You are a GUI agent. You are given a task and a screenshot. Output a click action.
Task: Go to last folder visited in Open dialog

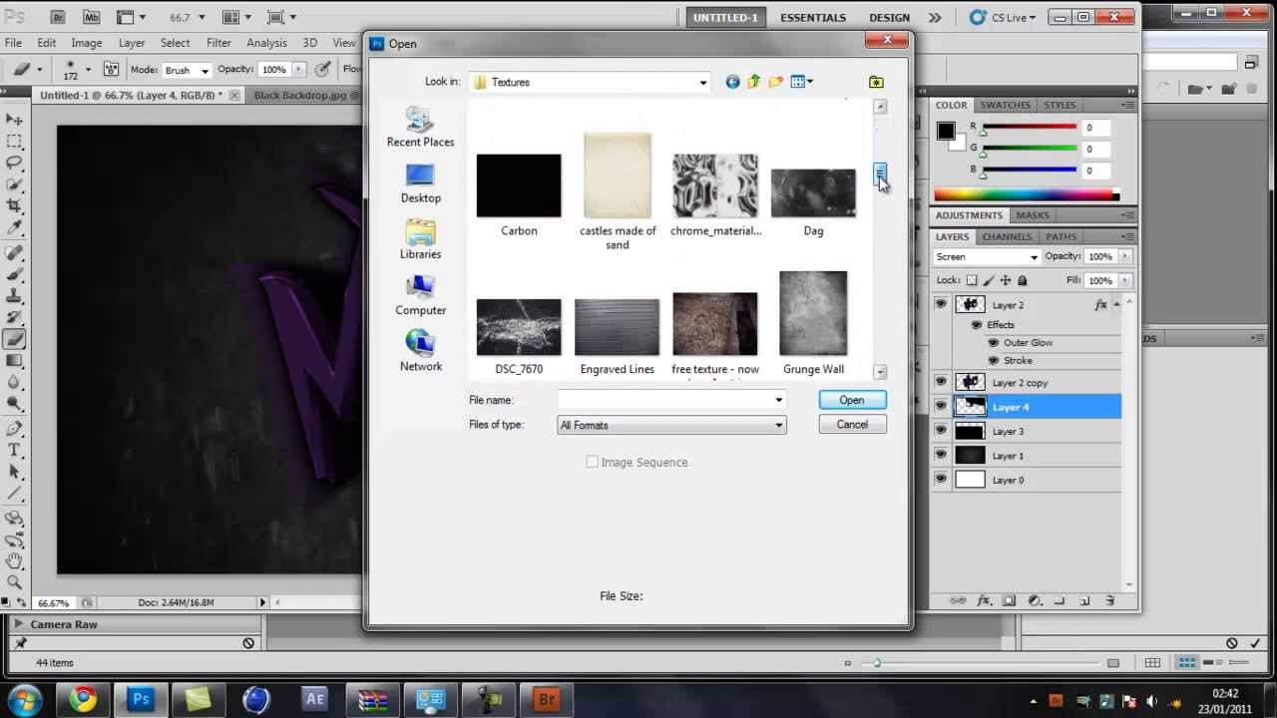coord(732,82)
